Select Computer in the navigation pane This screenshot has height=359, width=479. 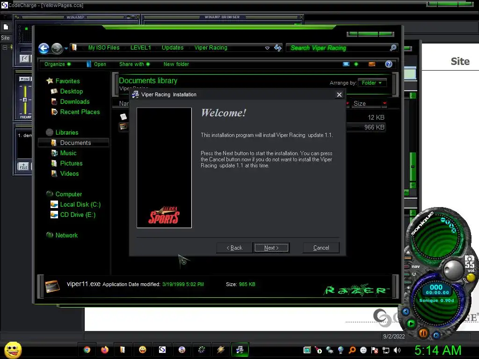point(68,194)
